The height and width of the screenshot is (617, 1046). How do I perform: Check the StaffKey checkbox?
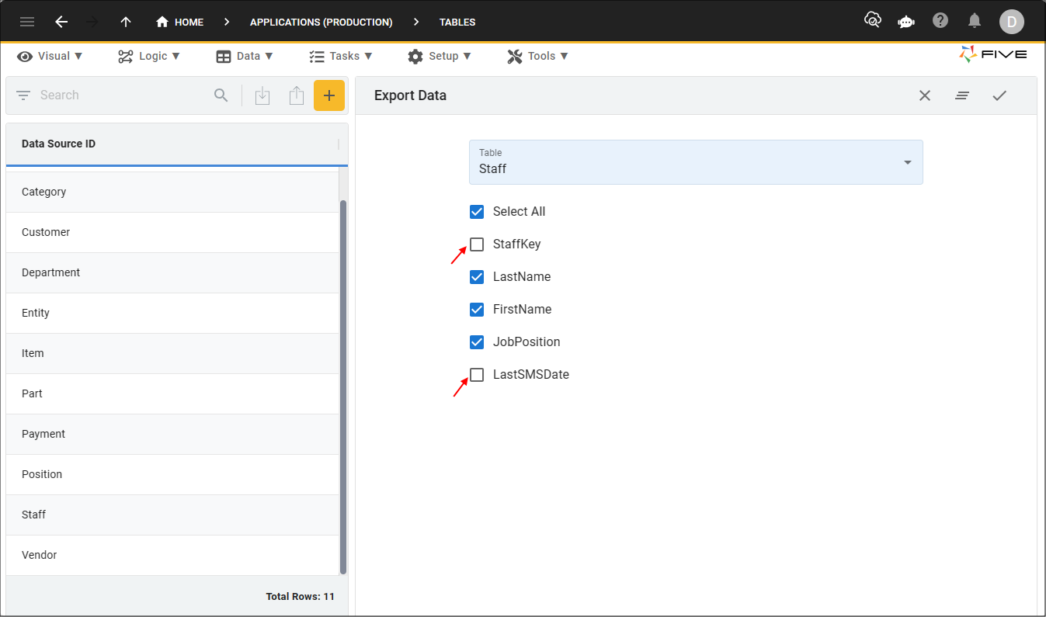point(477,244)
